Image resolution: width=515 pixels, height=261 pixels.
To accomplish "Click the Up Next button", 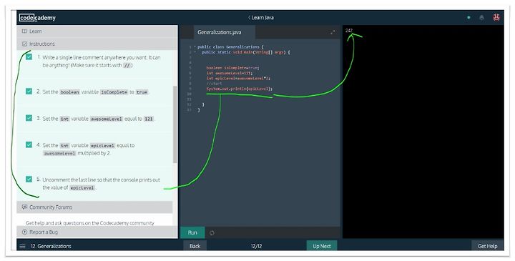I will (322, 246).
